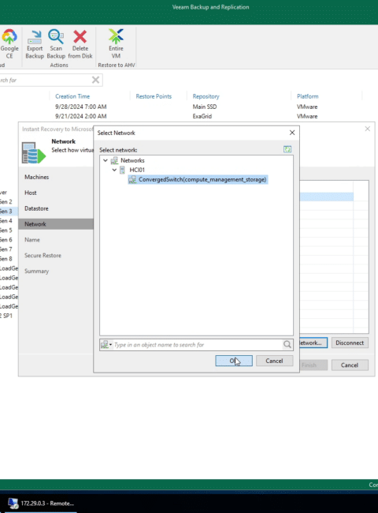Screen dimensions: 378x513
Task: Go to the Host wizard step
Action: pos(31,193)
